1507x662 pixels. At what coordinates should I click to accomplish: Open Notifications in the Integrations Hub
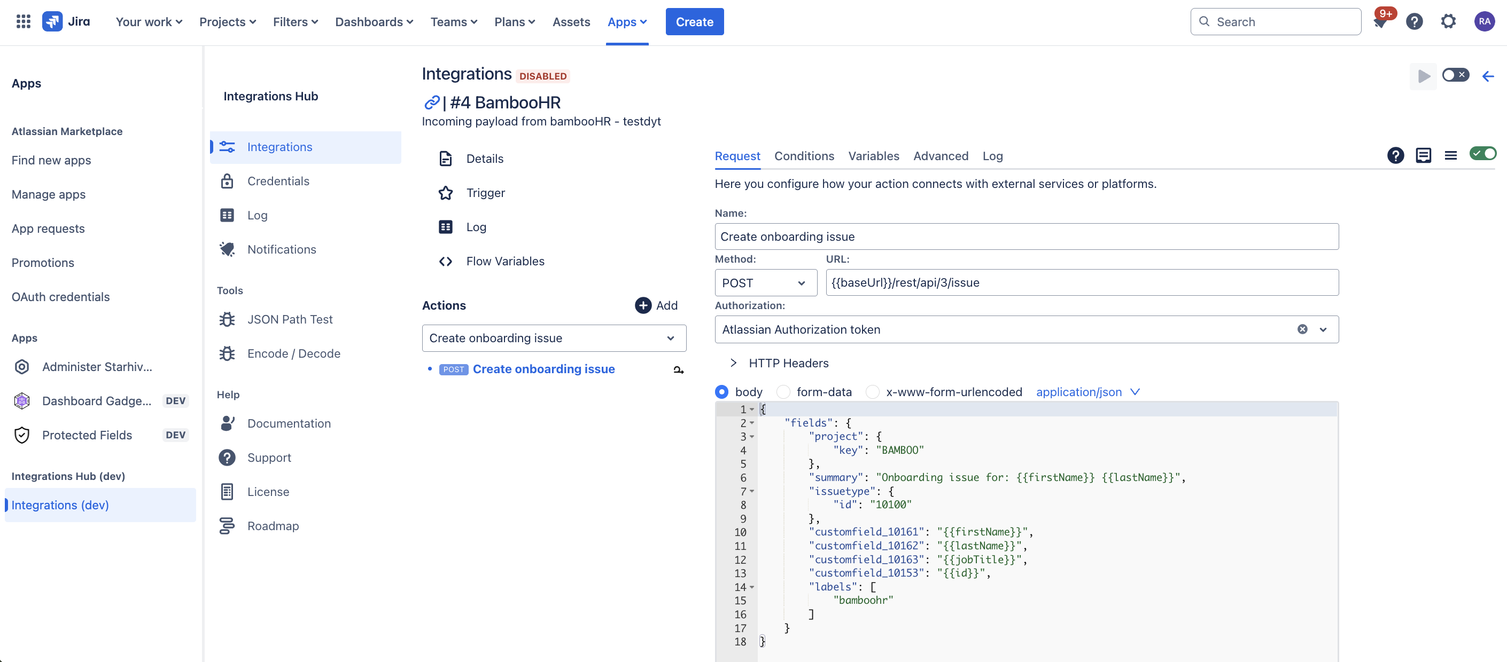tap(282, 249)
